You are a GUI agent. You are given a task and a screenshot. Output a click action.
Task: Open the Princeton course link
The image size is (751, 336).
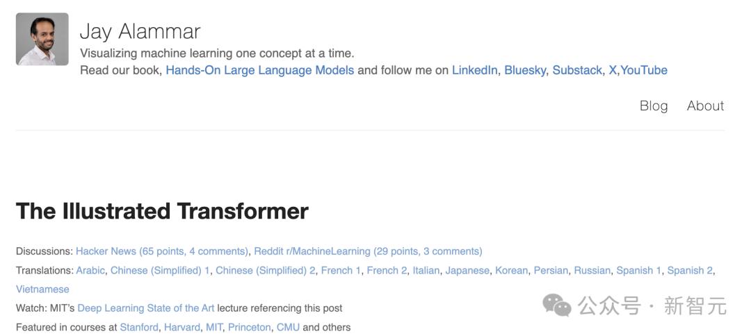249,327
